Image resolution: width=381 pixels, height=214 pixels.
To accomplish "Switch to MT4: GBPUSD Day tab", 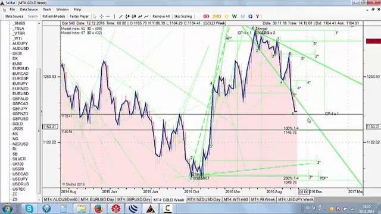I will (133, 200).
